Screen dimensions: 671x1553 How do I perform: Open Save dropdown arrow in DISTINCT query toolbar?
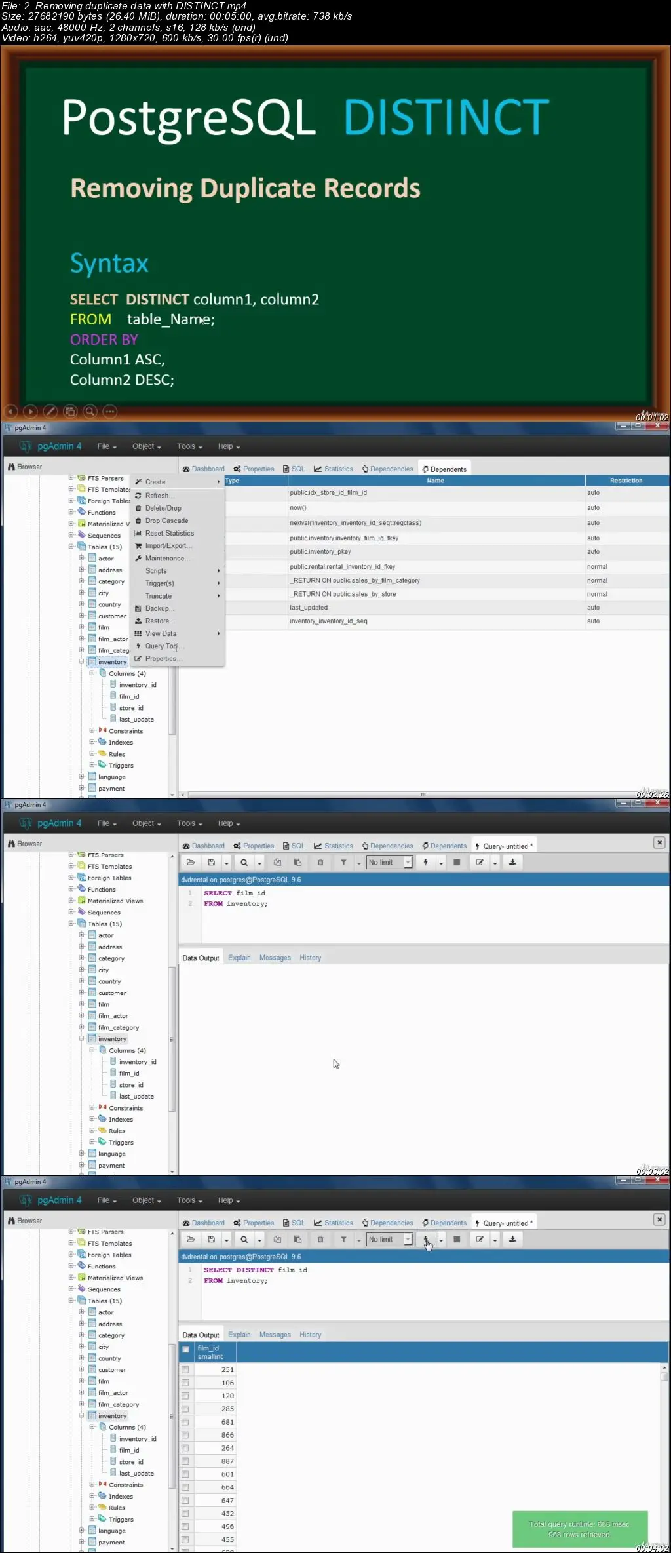[x=226, y=1240]
